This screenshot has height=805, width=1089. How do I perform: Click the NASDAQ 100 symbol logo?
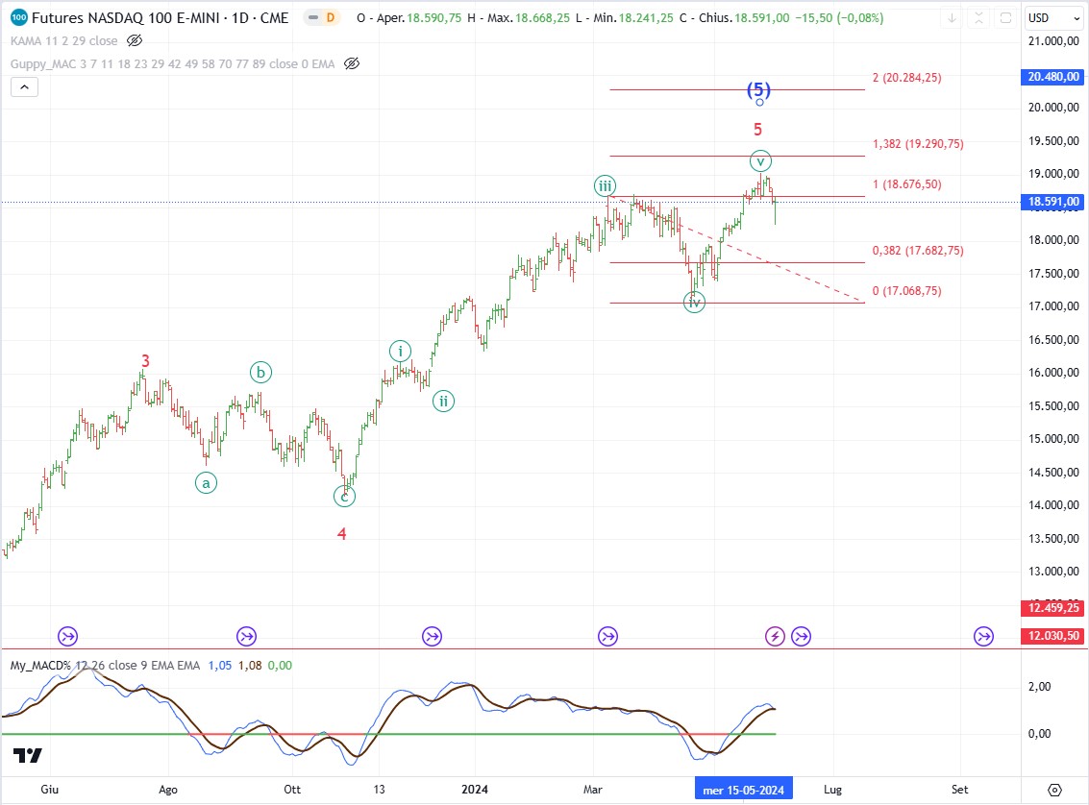pyautogui.click(x=19, y=17)
